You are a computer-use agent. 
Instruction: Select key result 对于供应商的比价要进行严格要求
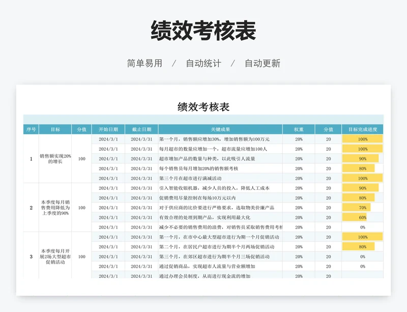pyautogui.click(x=220, y=208)
